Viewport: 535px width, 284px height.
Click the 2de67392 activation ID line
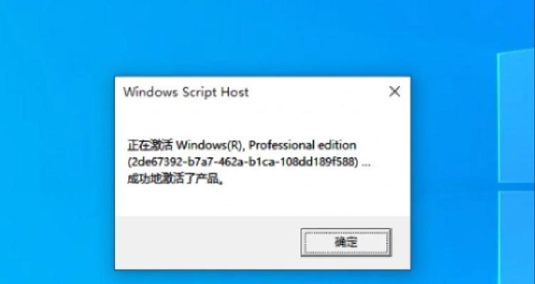pos(243,162)
